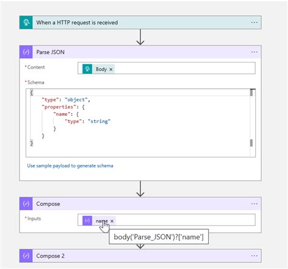Screen dimensions: 288x269
Task: Expand the Compose 2 step
Action: tap(140, 256)
